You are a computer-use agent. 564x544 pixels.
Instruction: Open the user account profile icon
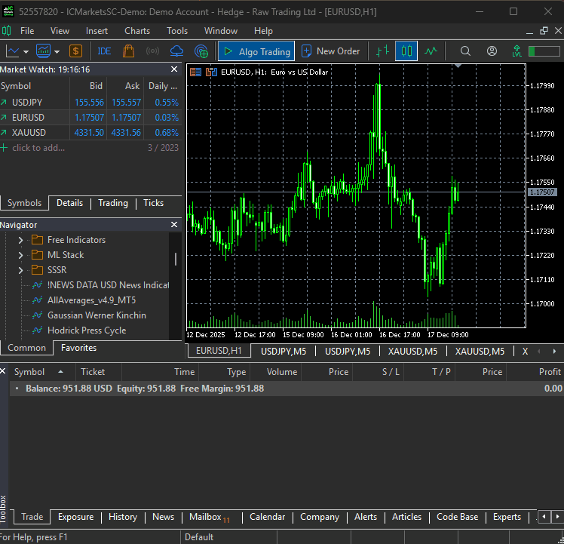tap(492, 51)
